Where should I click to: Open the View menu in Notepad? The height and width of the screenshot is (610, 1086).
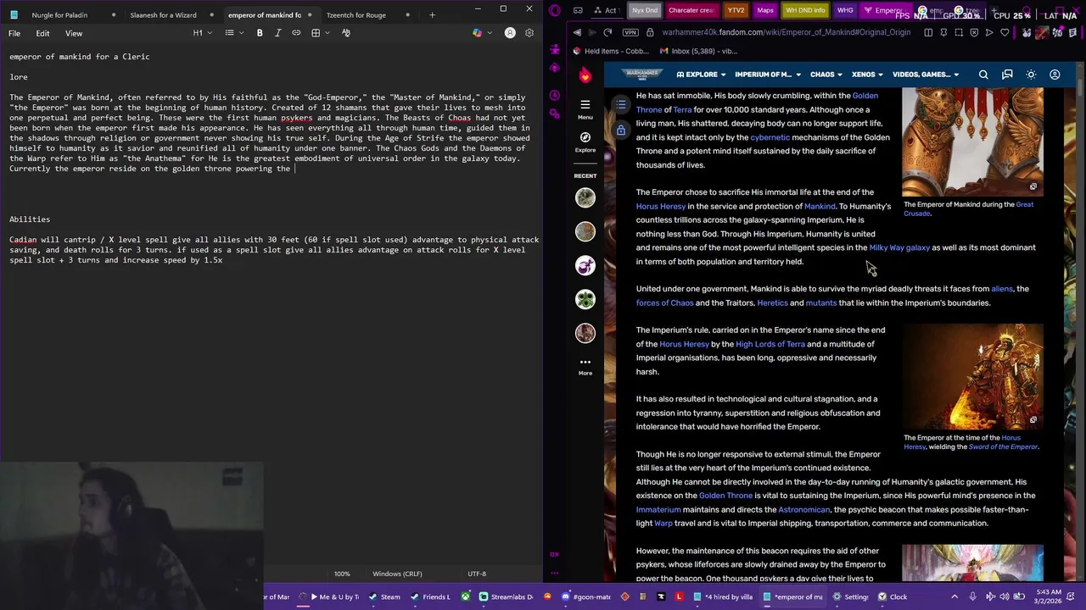pos(74,33)
